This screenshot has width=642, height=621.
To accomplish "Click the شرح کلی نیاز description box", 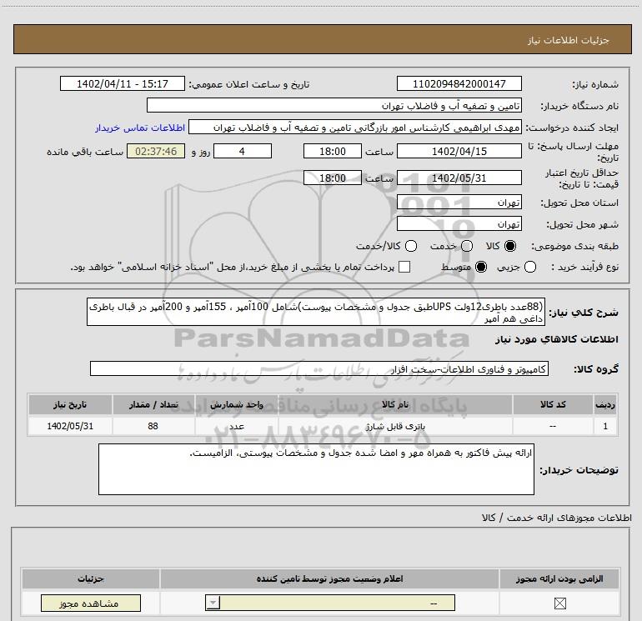I will (316, 312).
